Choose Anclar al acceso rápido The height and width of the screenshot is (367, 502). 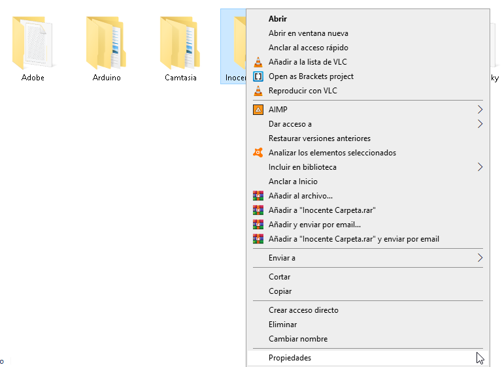click(368, 48)
